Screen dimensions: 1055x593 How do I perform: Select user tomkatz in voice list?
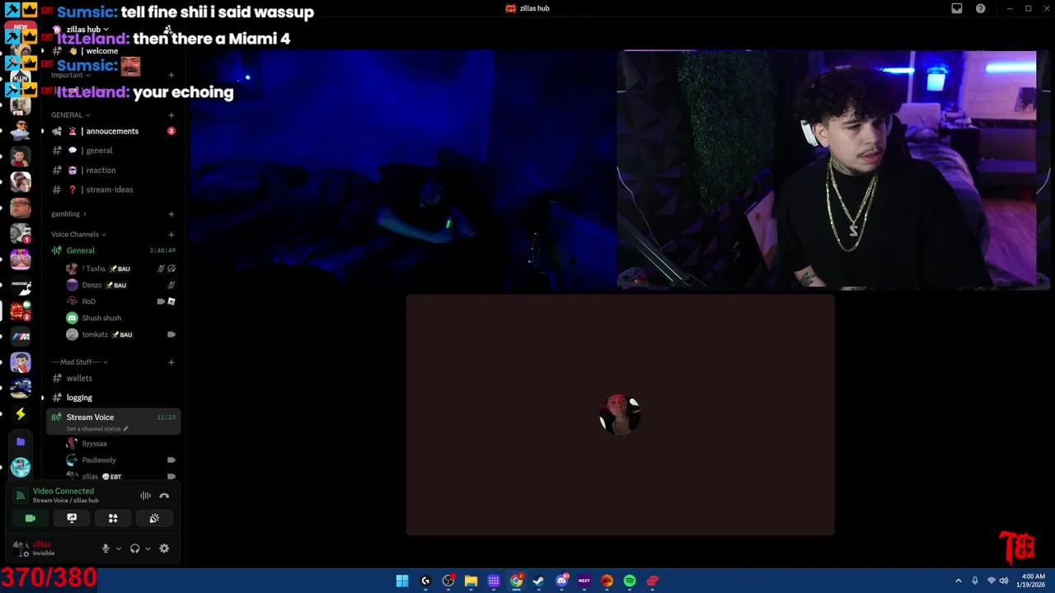(120, 334)
